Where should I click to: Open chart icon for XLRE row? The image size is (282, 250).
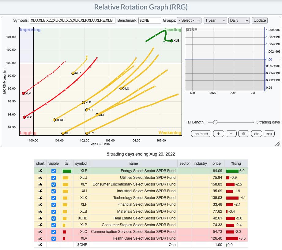click(x=40, y=218)
